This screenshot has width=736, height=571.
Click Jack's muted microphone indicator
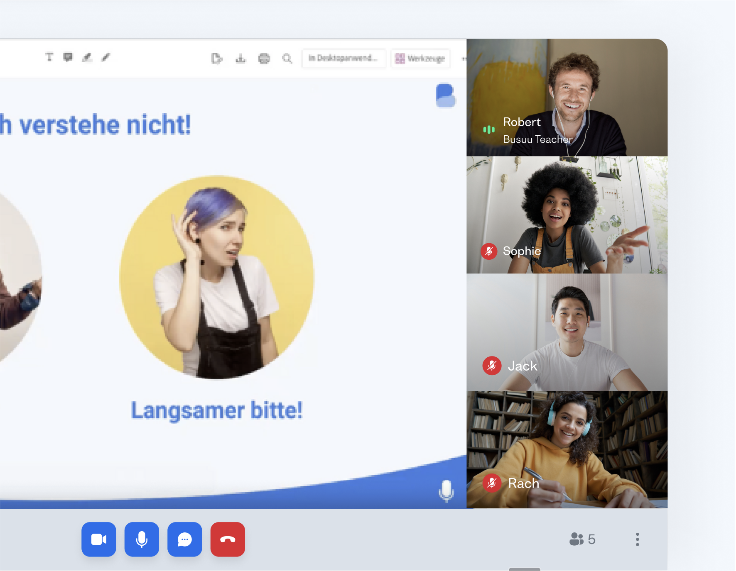[x=492, y=366]
